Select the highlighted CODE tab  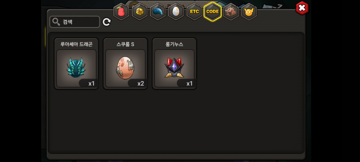[x=213, y=12]
